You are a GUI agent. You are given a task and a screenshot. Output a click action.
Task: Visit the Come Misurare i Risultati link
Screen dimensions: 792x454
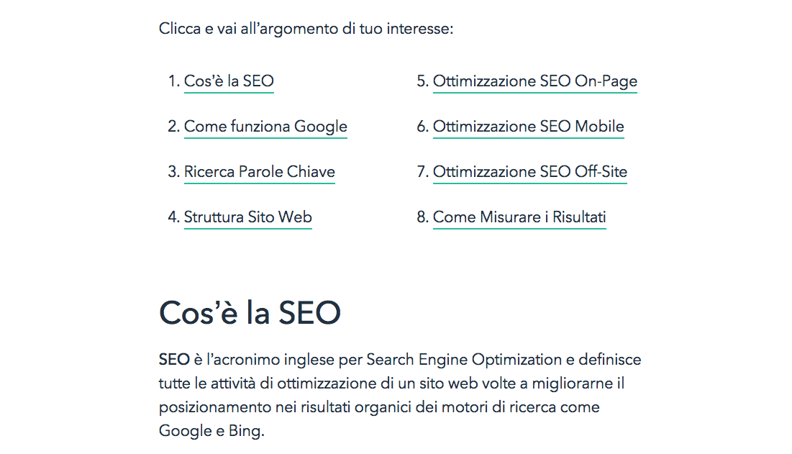(x=519, y=217)
